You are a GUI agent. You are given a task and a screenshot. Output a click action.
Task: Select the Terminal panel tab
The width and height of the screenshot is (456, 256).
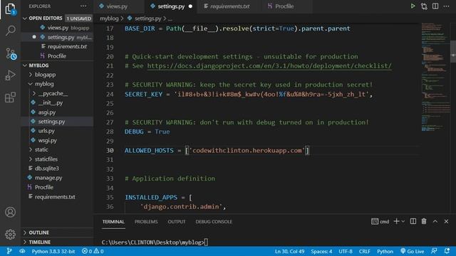tap(113, 221)
